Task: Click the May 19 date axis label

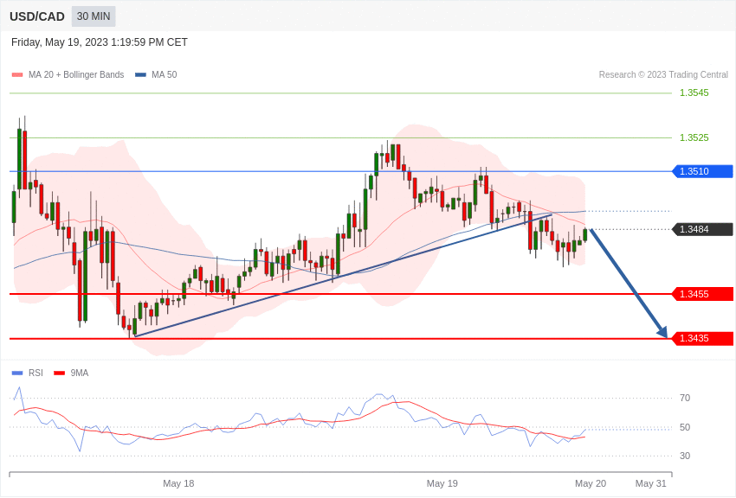Action: tap(442, 483)
